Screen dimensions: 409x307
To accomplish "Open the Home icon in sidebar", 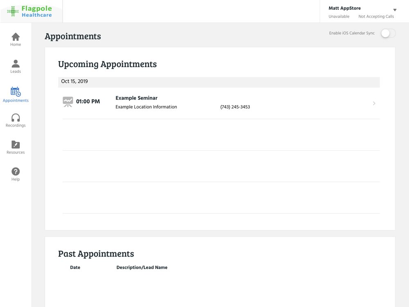I will point(16,36).
